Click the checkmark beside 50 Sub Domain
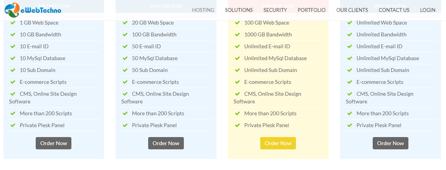The width and height of the screenshot is (446, 170). coord(125,70)
